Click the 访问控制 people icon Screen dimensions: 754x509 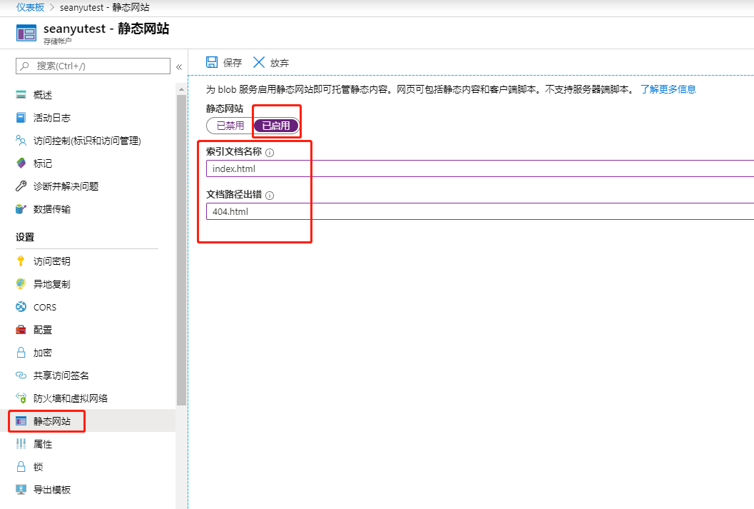coord(21,141)
